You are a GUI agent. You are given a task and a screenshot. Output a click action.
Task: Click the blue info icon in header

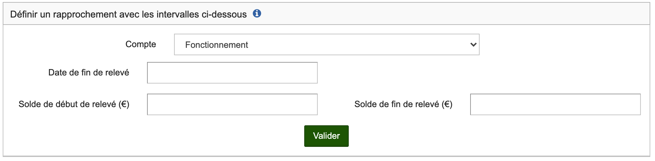tap(257, 14)
